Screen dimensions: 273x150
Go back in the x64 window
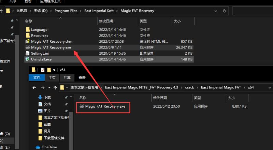click(34, 87)
